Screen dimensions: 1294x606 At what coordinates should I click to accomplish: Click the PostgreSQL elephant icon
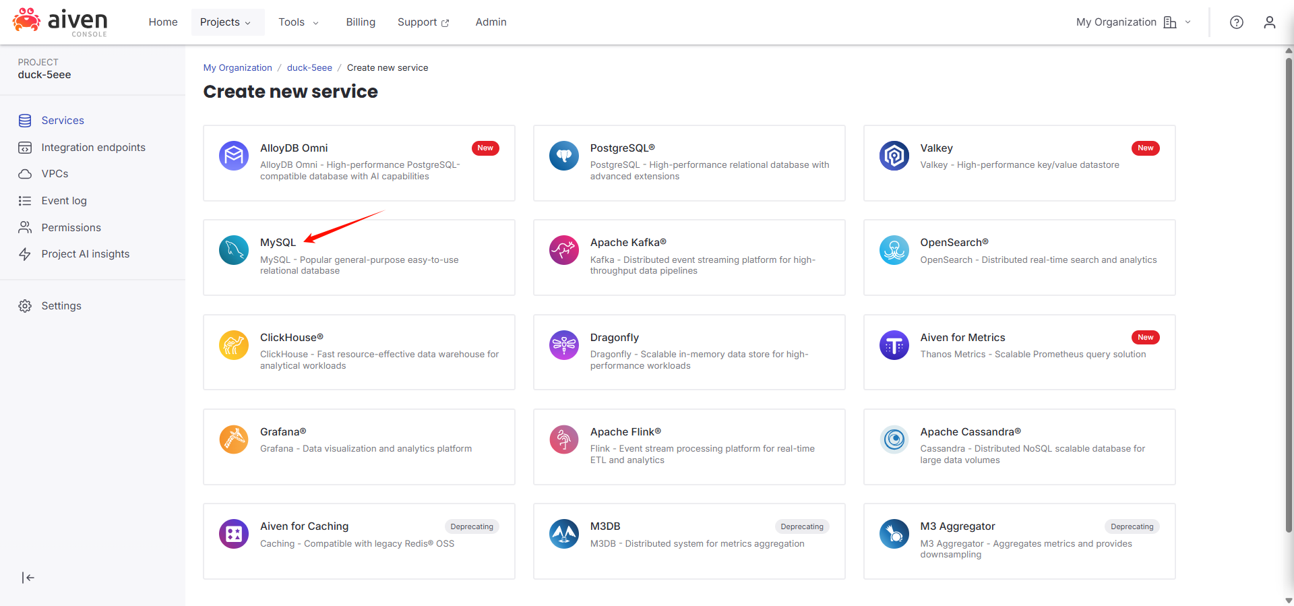[563, 156]
